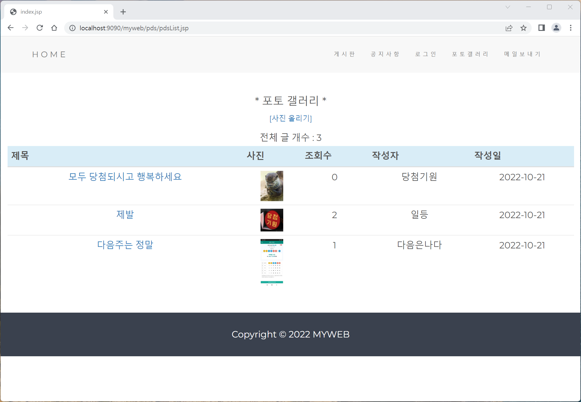
Task: Expand the tab search chevron
Action: pyautogui.click(x=508, y=7)
